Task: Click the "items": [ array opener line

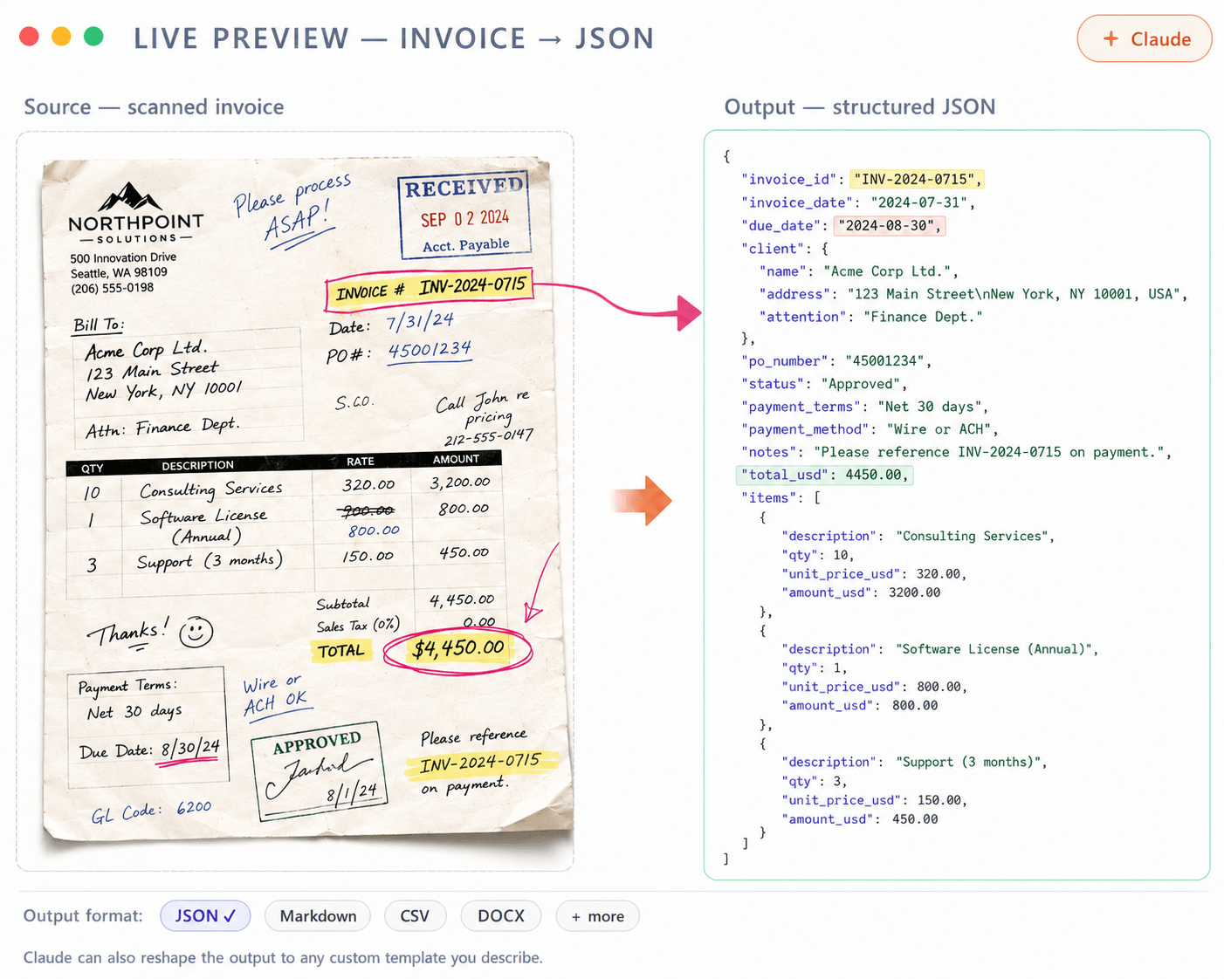Action: tap(780, 497)
